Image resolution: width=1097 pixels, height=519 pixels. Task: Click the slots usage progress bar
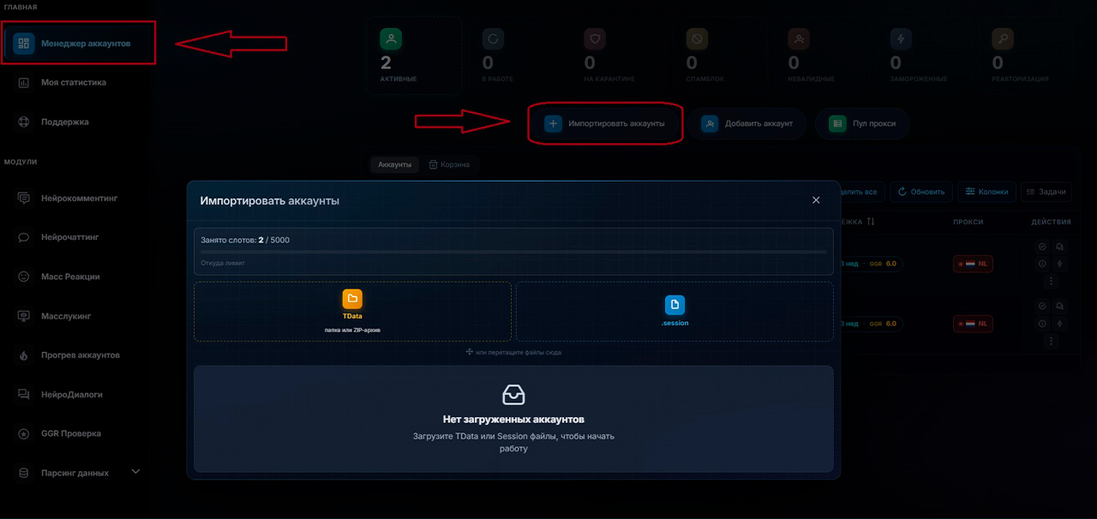[x=513, y=252]
